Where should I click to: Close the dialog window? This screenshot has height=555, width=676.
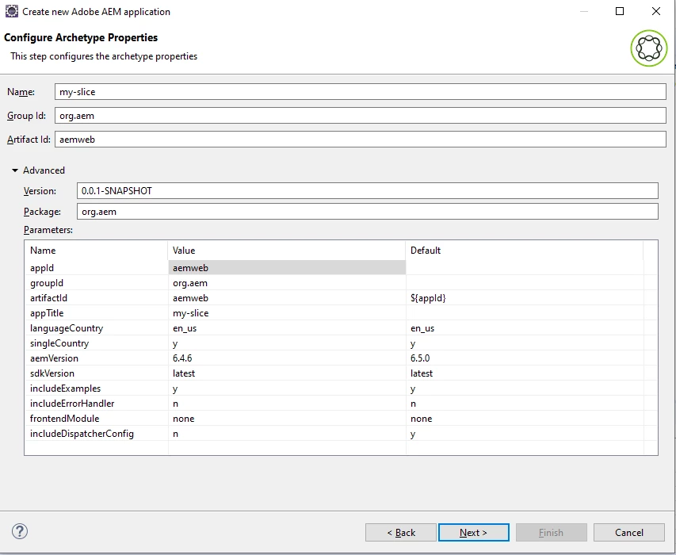point(655,11)
